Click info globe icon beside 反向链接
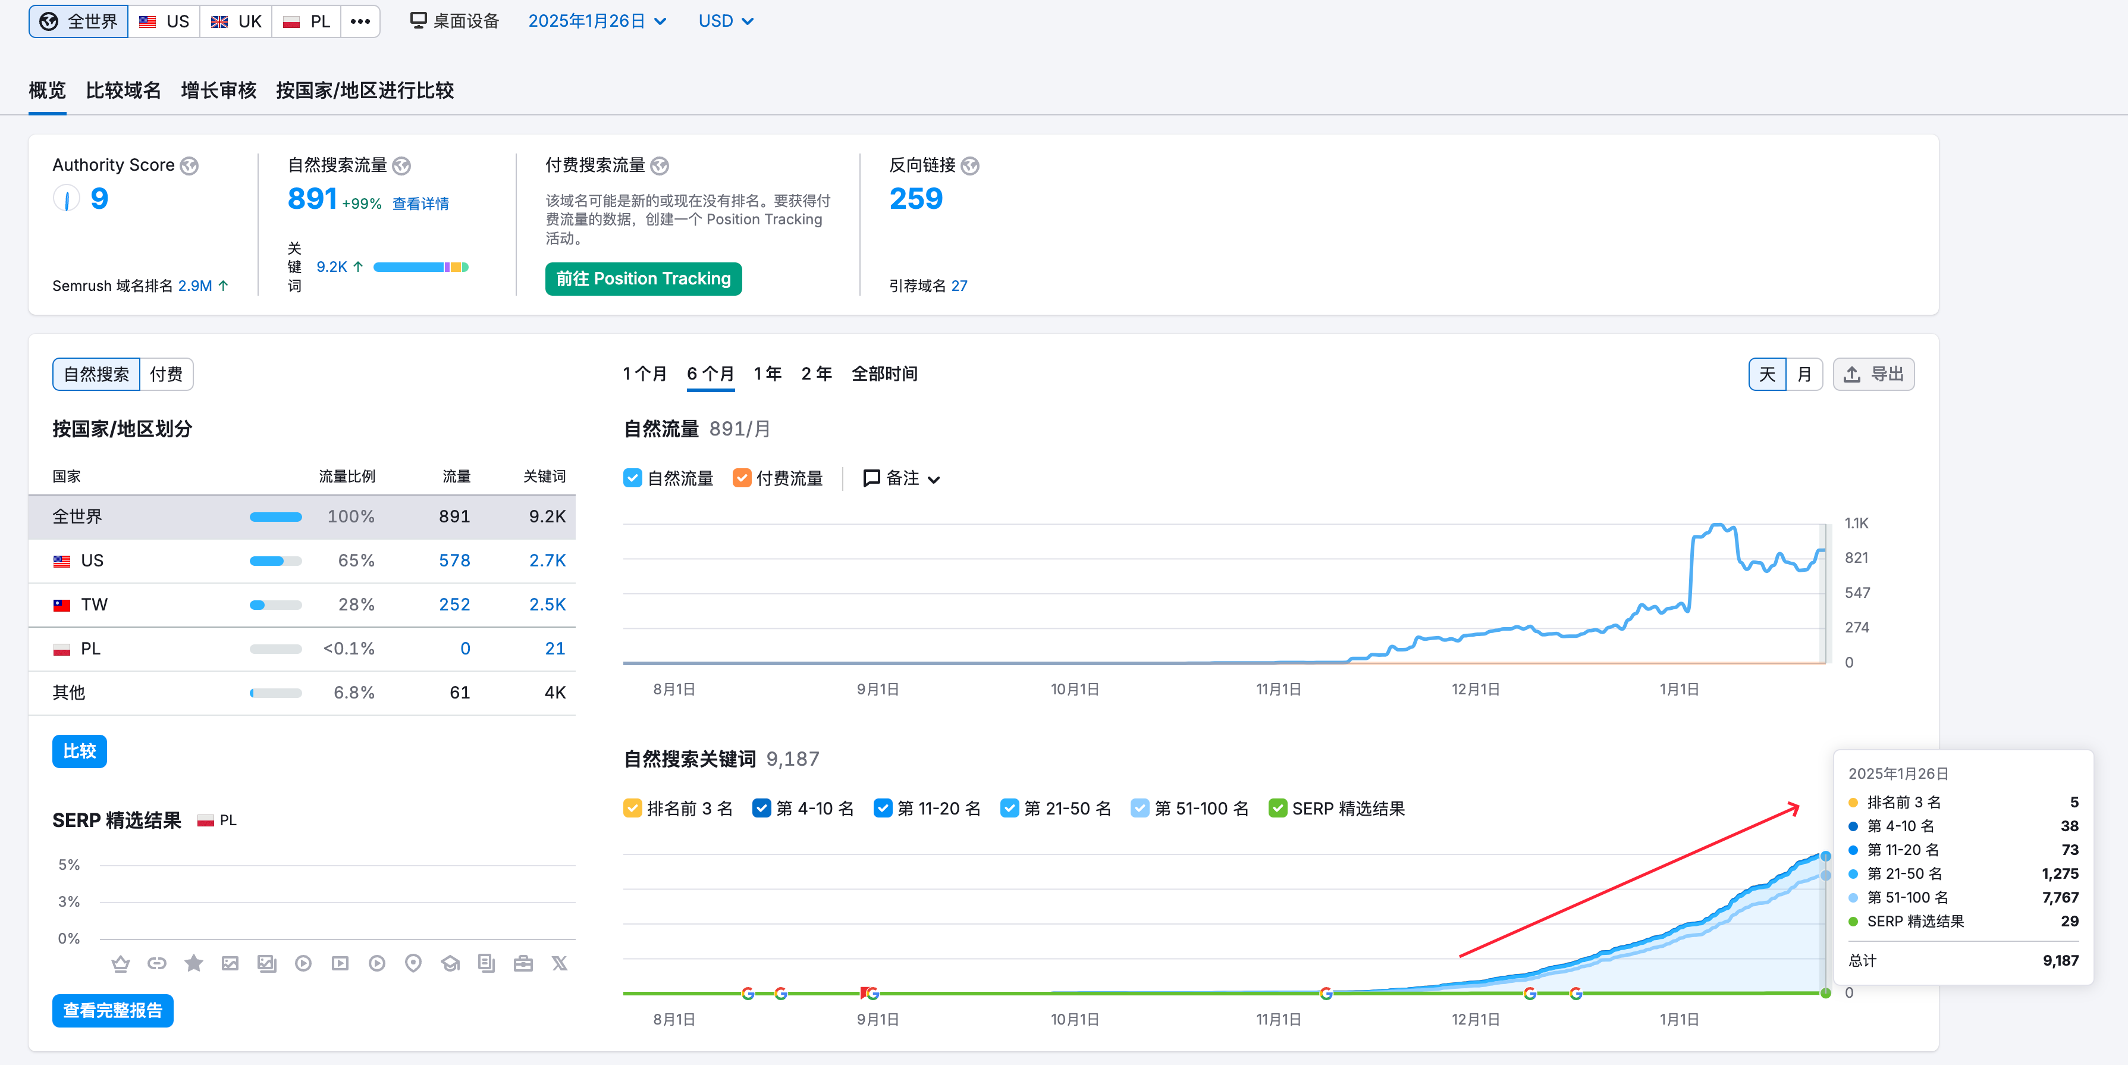Viewport: 2128px width, 1065px height. click(970, 166)
